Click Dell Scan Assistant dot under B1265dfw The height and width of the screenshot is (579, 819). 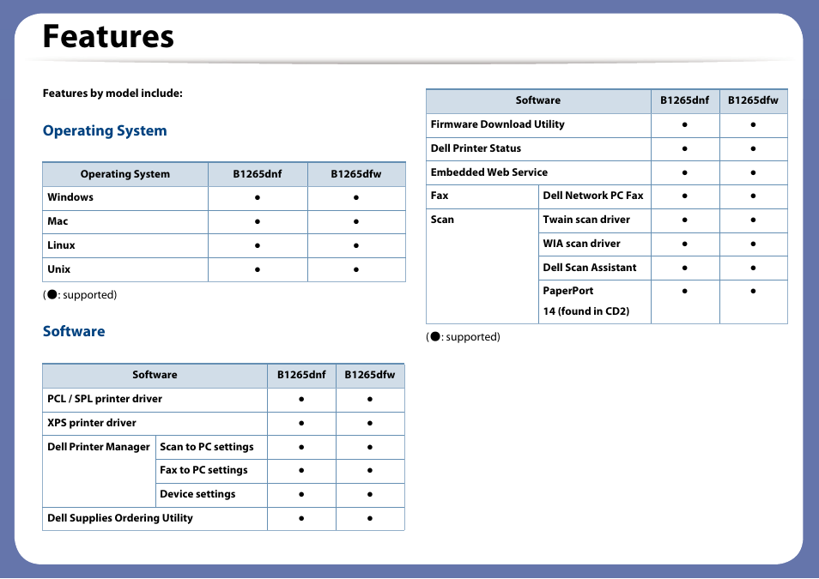tap(753, 268)
